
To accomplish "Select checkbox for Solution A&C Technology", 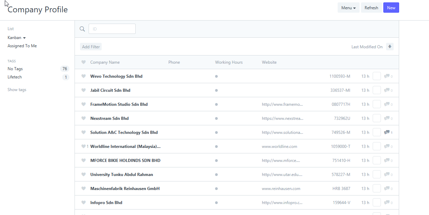I will 377,132.
